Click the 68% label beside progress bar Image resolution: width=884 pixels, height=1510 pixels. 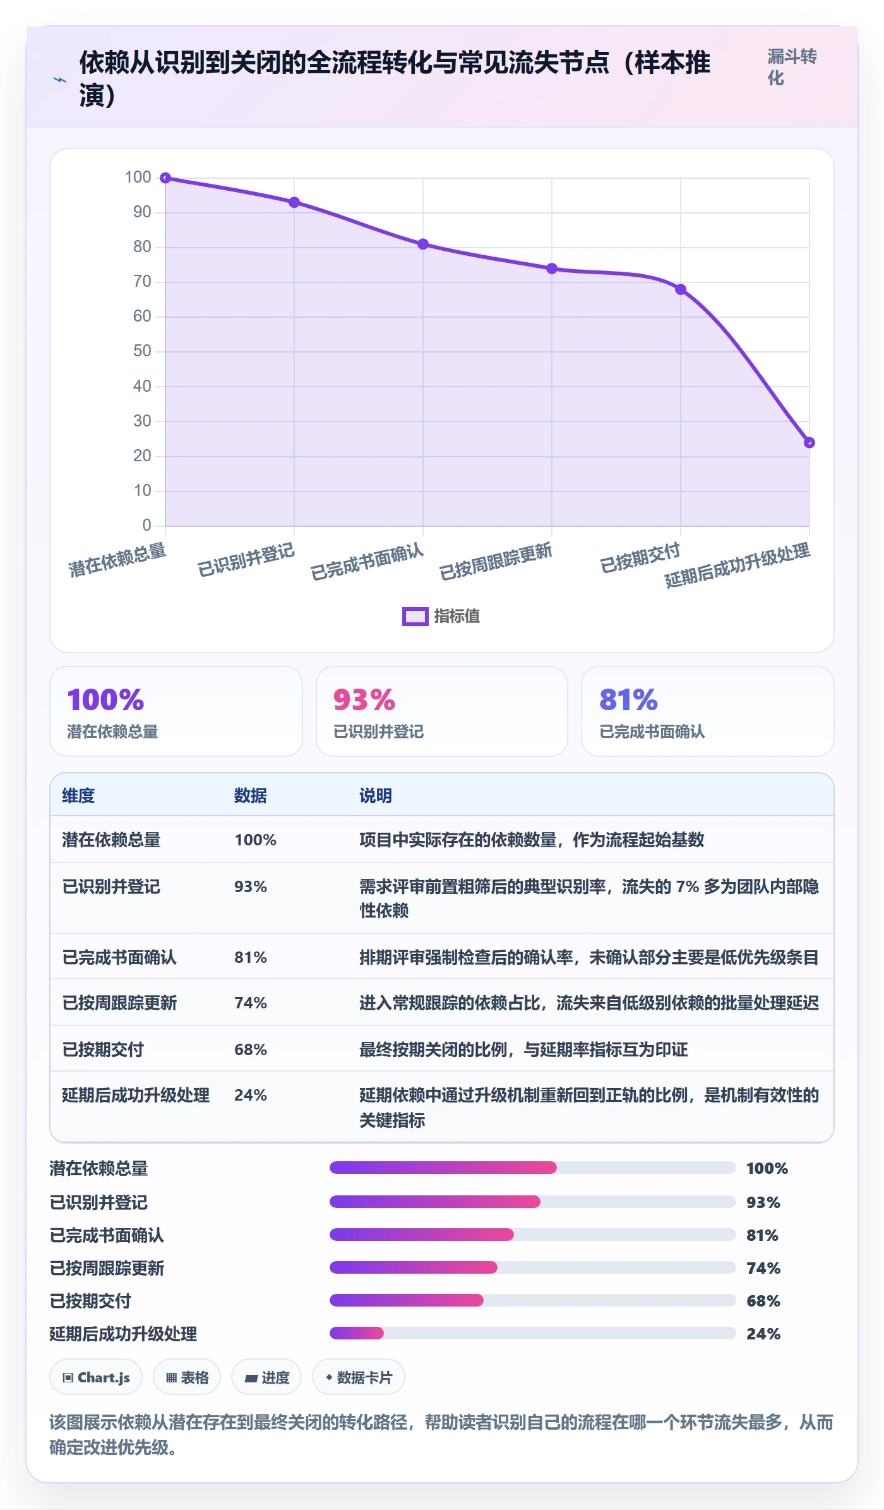pos(763,1301)
